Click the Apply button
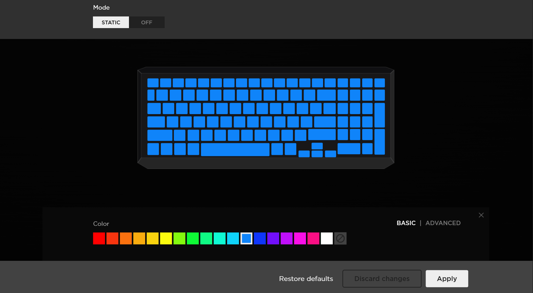The image size is (533, 293). (447, 279)
